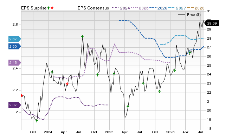225x134 pixels.
Task: Click the 2.2 label on the left axis
Action: (15, 90)
